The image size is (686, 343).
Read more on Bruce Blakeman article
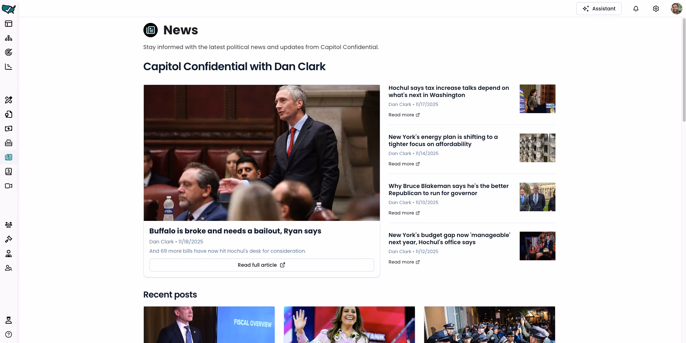click(404, 213)
